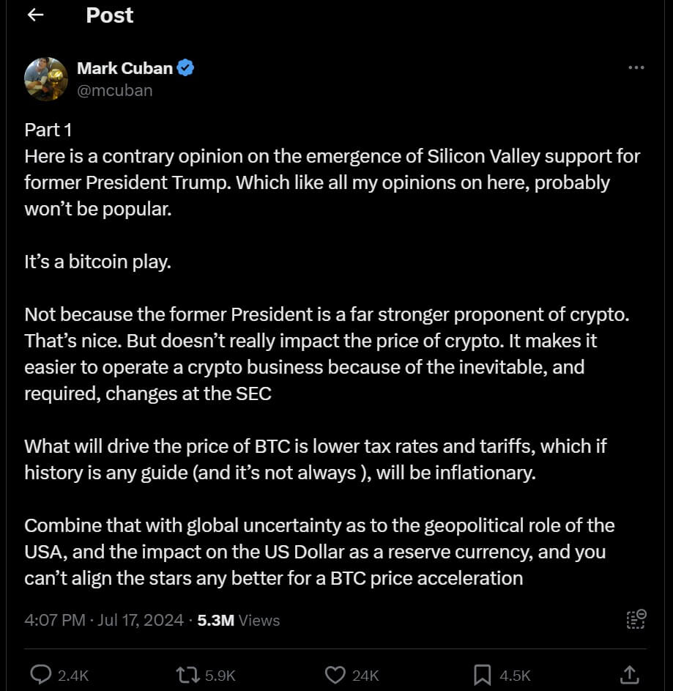
Task: Click the 5.9K reposts count
Action: point(220,675)
